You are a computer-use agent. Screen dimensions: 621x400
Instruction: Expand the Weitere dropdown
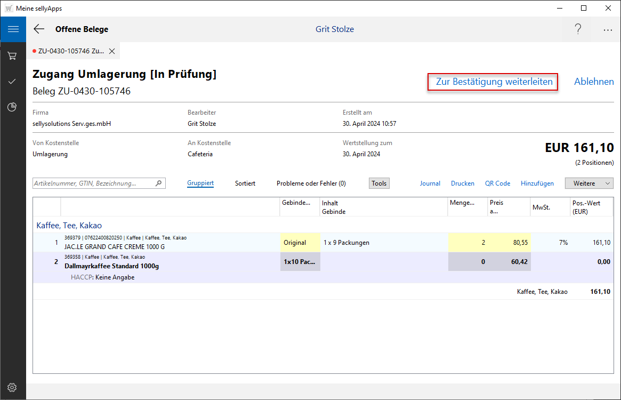pyautogui.click(x=589, y=183)
